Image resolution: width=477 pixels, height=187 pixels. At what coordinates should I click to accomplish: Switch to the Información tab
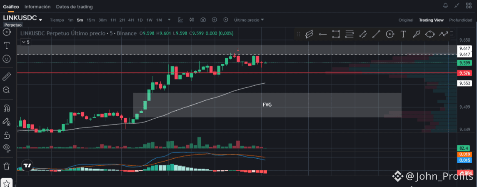[37, 6]
